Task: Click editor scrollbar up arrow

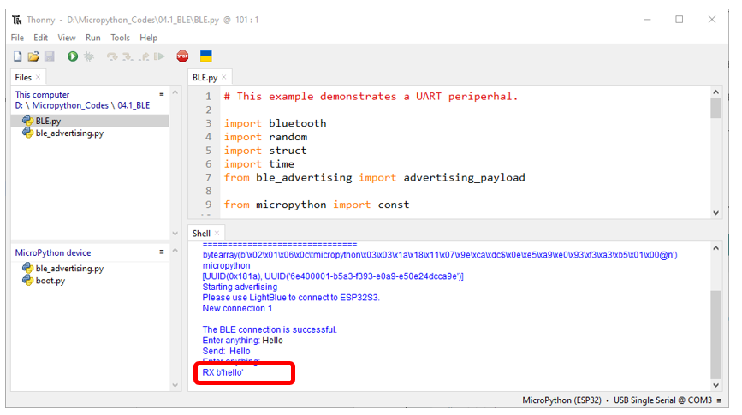Action: [x=716, y=92]
